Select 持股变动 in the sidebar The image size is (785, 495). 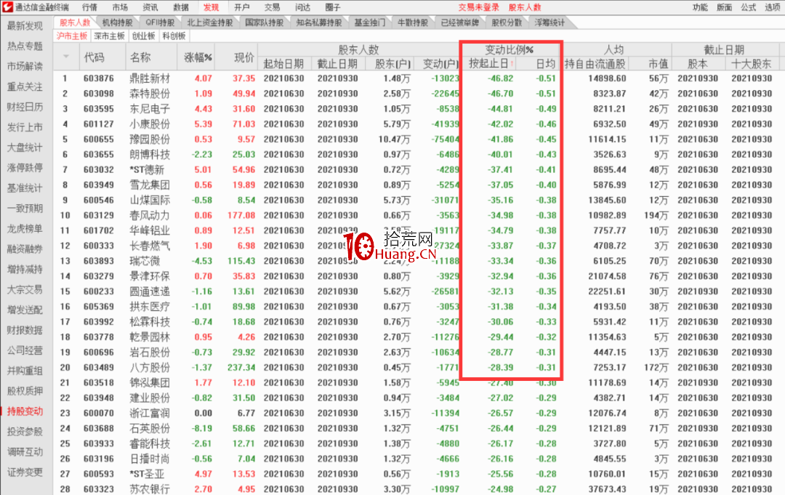pos(25,411)
